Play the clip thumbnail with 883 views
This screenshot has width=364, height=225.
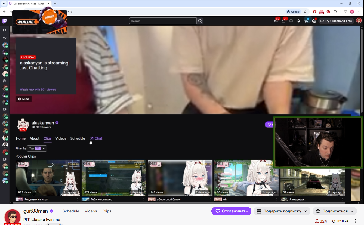pyautogui.click(x=48, y=178)
